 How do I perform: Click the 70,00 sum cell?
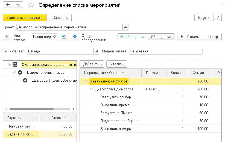(200, 97)
